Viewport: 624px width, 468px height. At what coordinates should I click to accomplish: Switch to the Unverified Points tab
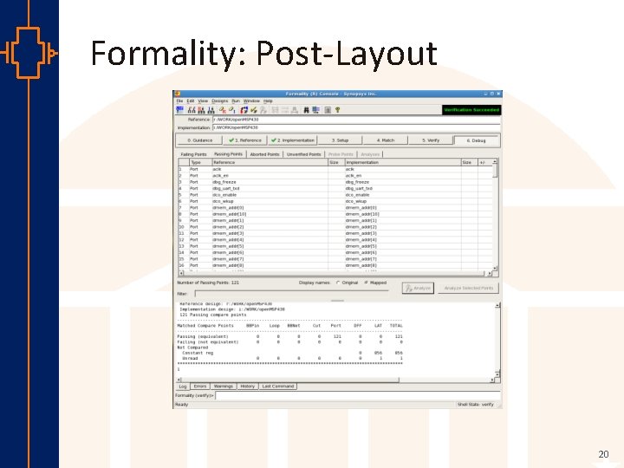coord(303,154)
